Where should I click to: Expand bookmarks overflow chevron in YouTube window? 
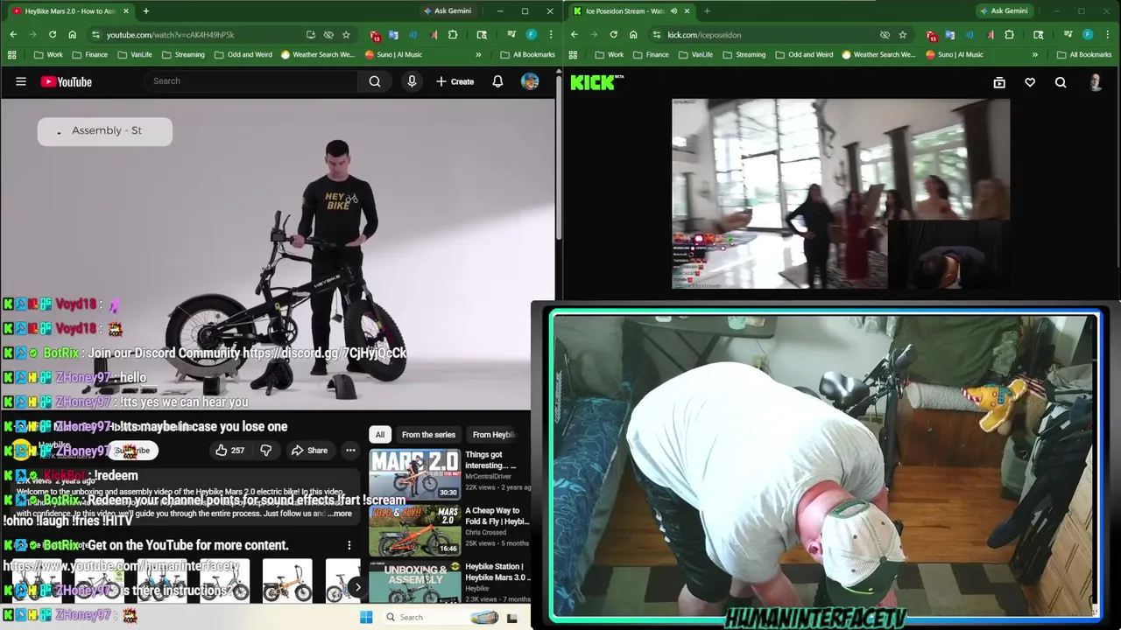(x=478, y=54)
